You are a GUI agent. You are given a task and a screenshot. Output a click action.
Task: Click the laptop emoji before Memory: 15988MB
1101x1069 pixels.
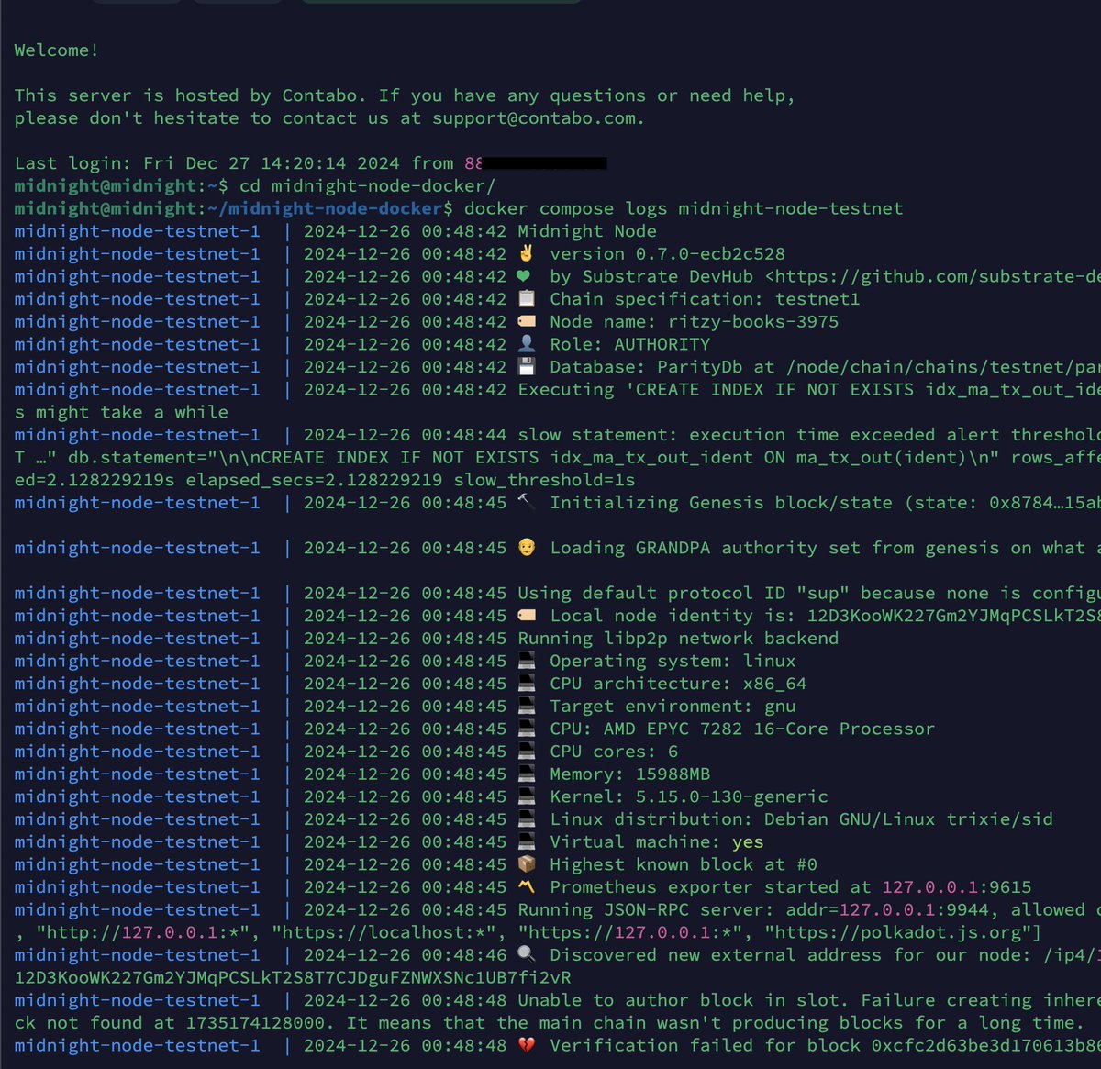coord(526,774)
